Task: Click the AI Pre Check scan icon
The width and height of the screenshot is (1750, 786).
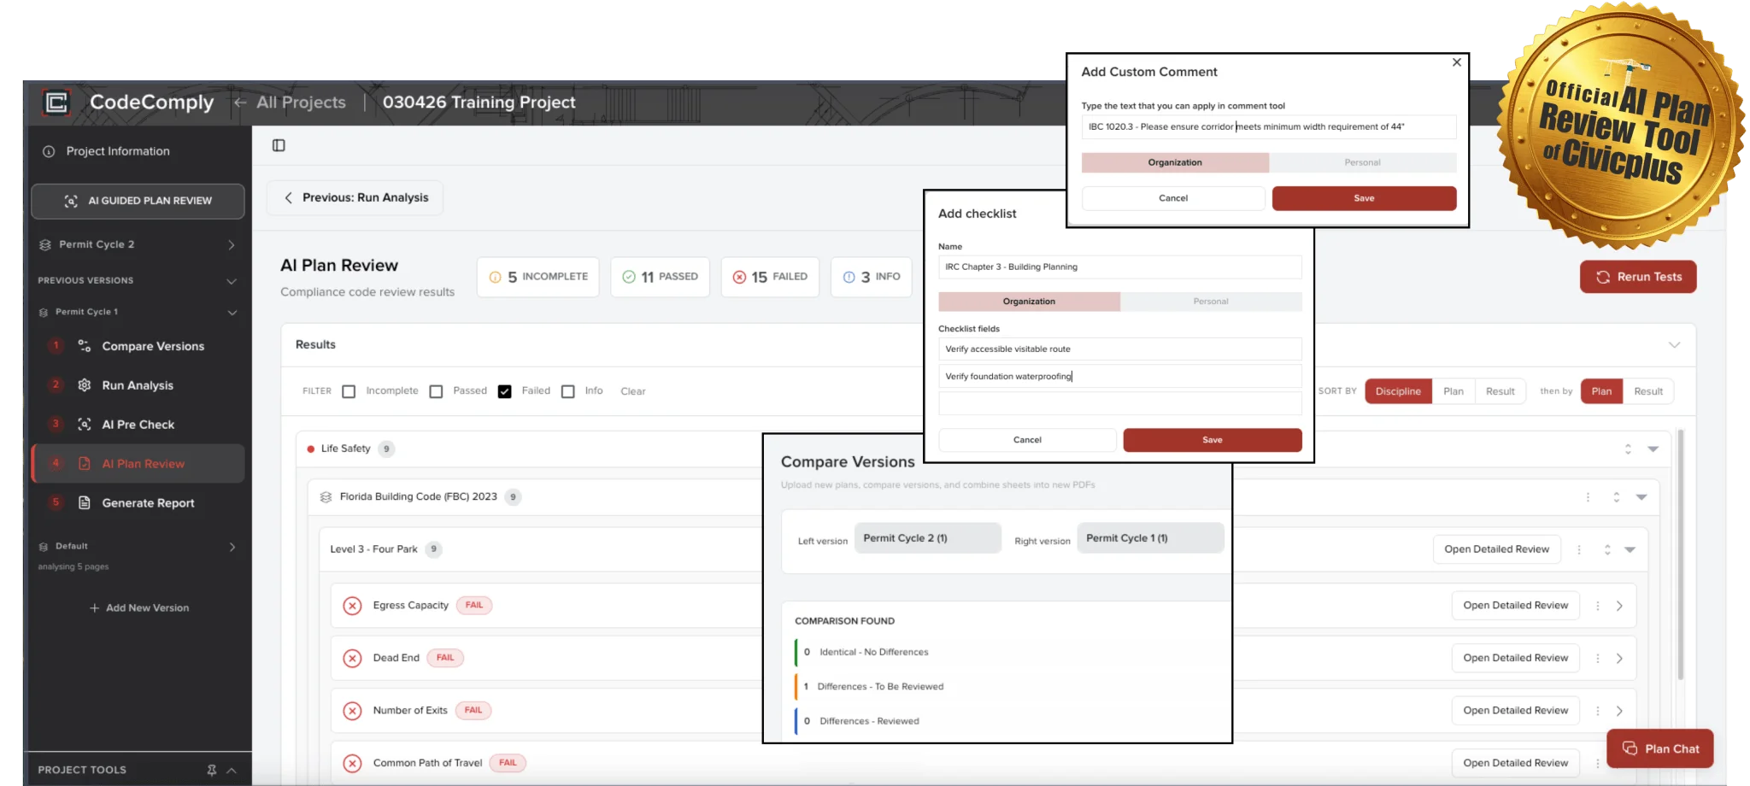Action: [x=85, y=425]
